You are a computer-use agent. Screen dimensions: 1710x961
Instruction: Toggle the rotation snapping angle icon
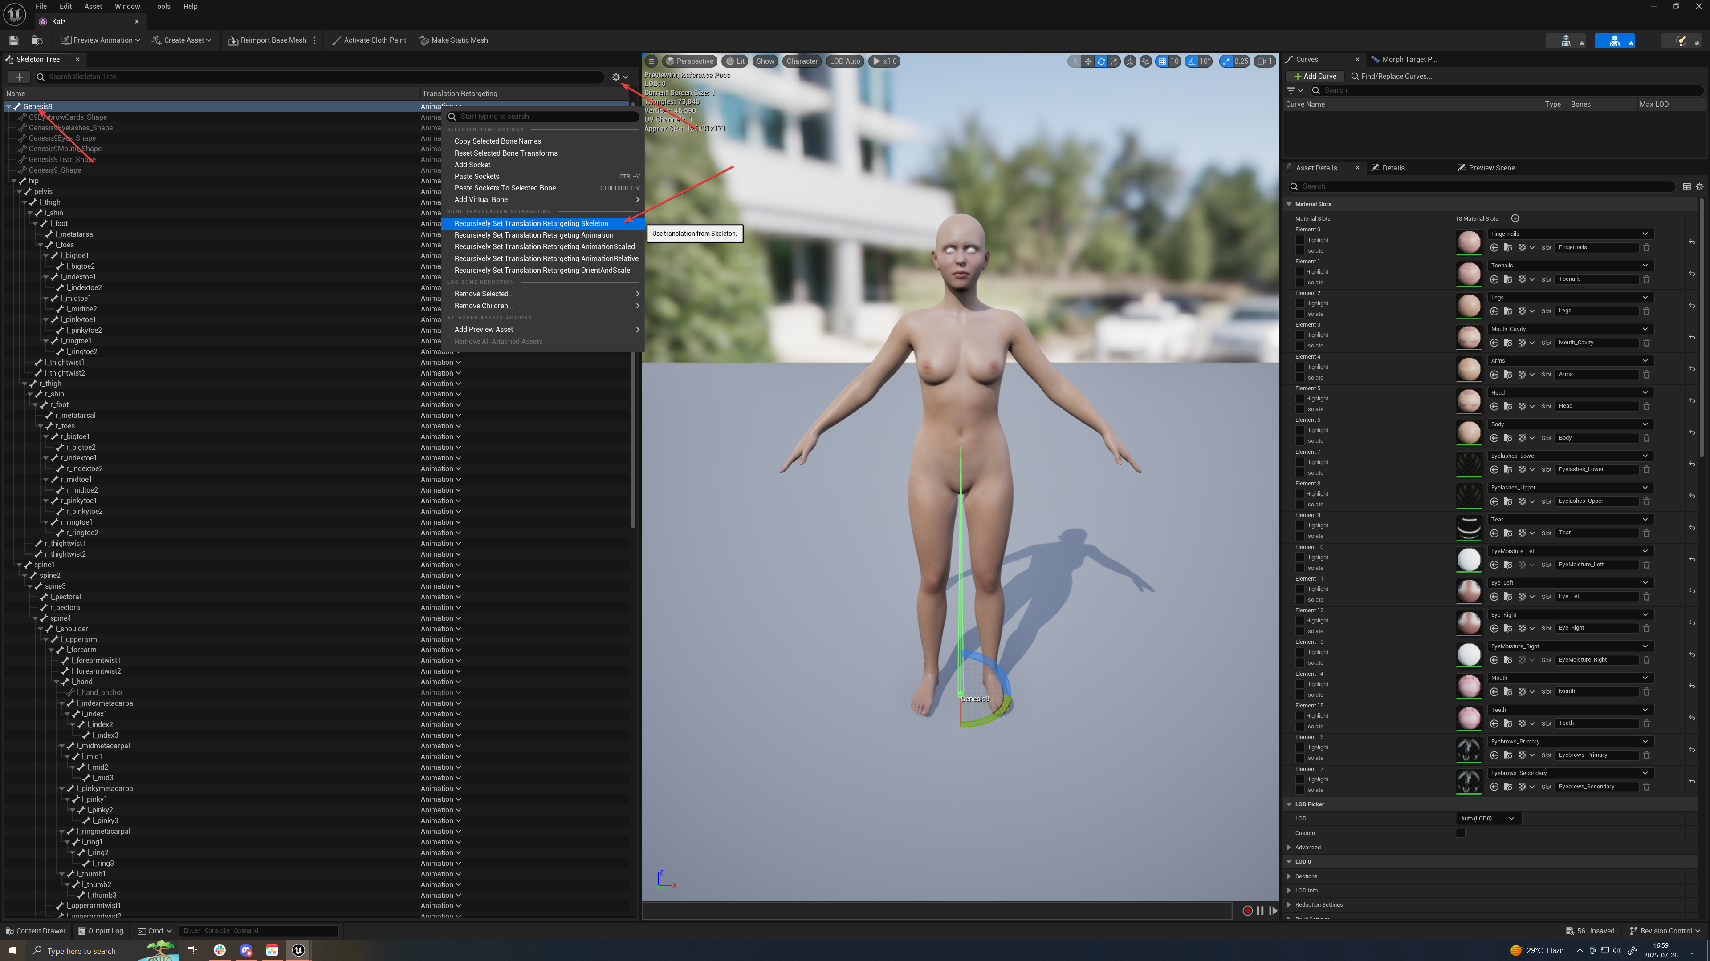click(x=1192, y=61)
